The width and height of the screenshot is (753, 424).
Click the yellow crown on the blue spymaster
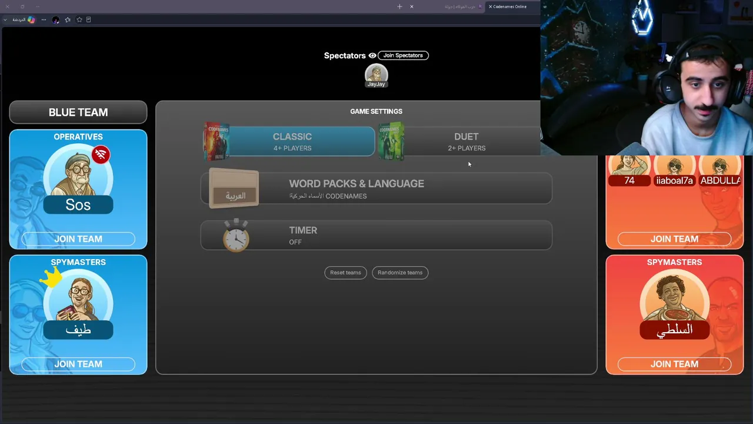[51, 277]
